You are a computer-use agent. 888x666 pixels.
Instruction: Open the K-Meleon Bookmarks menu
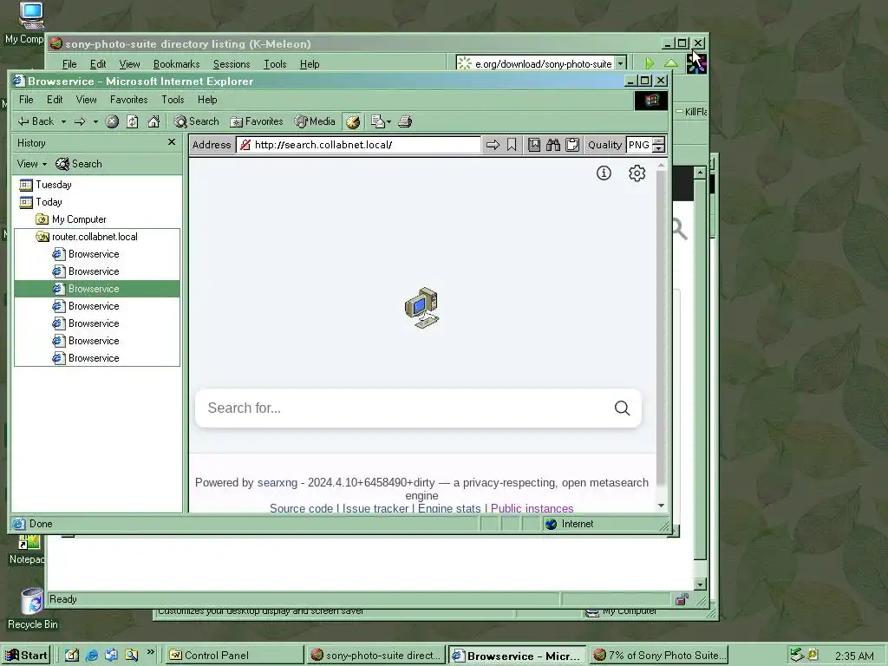point(176,64)
